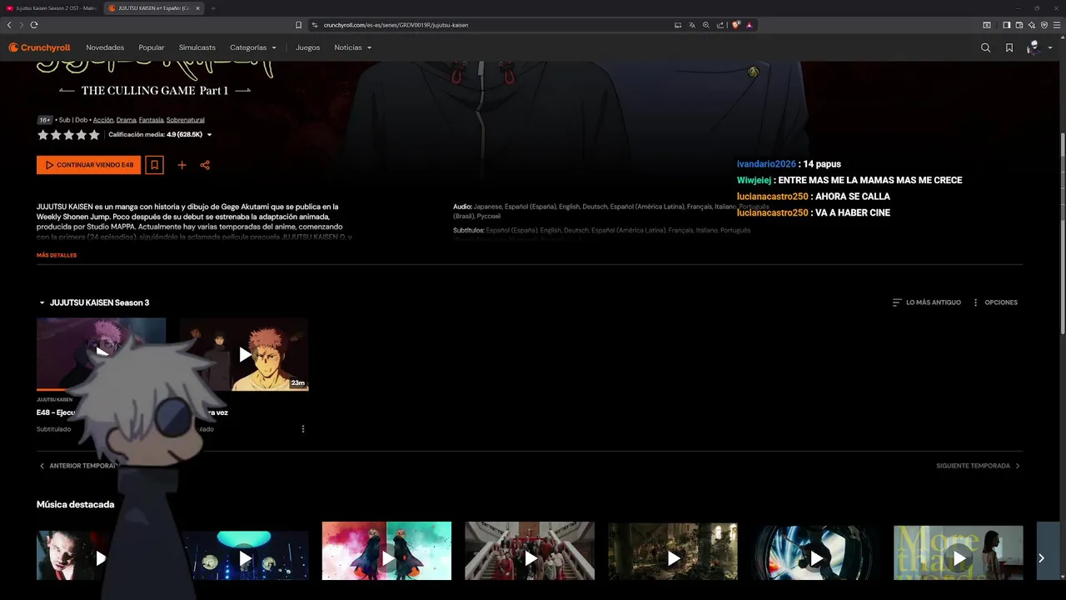Open the watchlist bookmark icon in Crunchyroll header
Image resolution: width=1066 pixels, height=600 pixels.
(x=1009, y=47)
